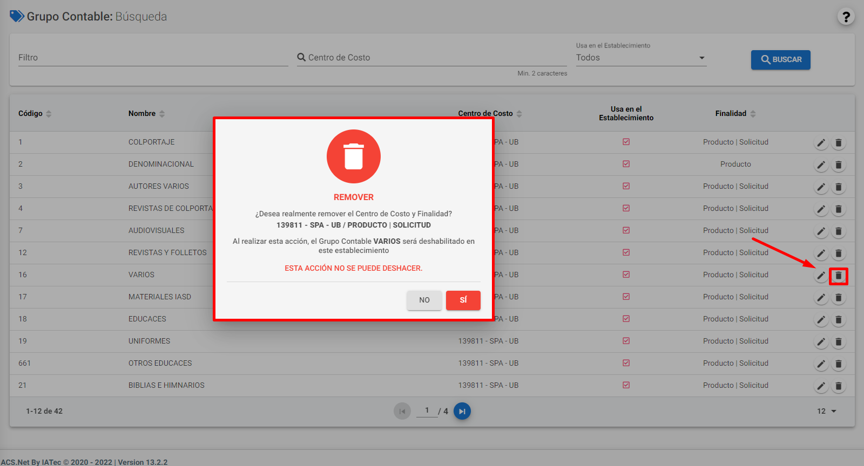Delete the REVISTAS DE COLPORTAJE row
The width and height of the screenshot is (864, 466).
pyautogui.click(x=839, y=209)
